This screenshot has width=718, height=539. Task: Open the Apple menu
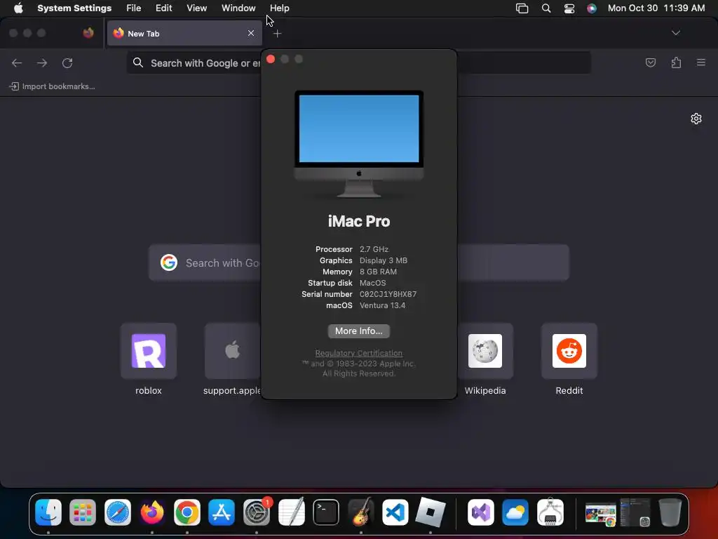point(18,8)
